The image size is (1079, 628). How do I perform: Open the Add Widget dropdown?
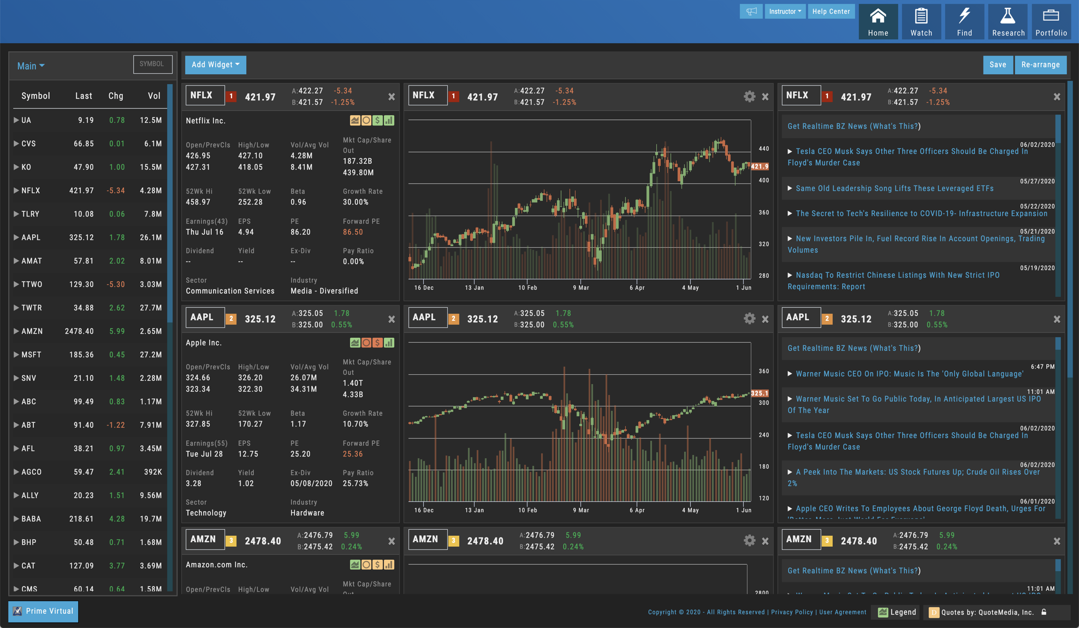(x=215, y=64)
